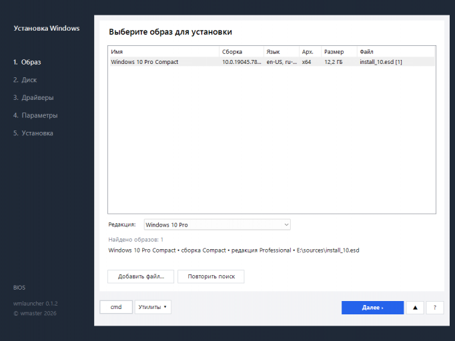Open help with the question mark button
The width and height of the screenshot is (455, 341).
(435, 308)
